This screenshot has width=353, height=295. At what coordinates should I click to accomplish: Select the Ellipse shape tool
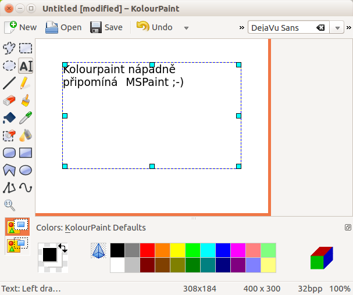[26, 170]
